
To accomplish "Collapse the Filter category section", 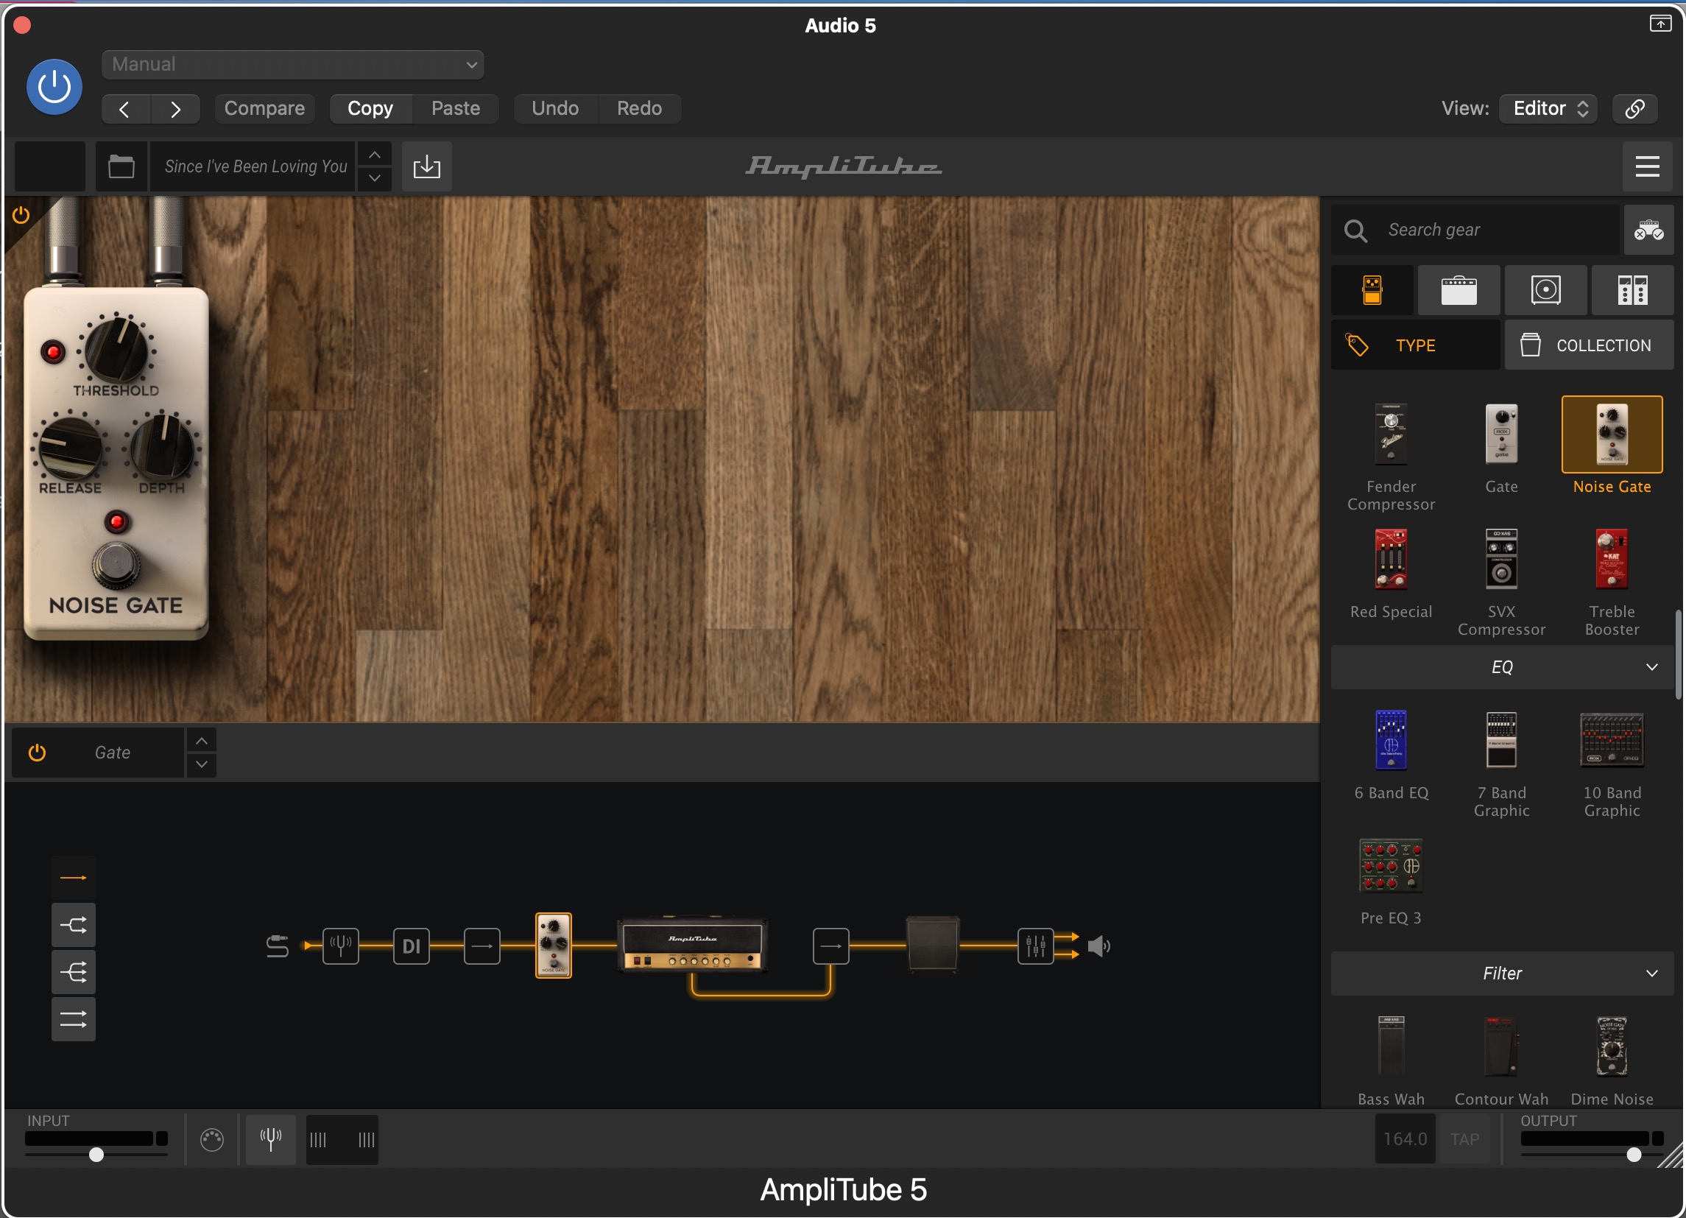I will 1503,974.
